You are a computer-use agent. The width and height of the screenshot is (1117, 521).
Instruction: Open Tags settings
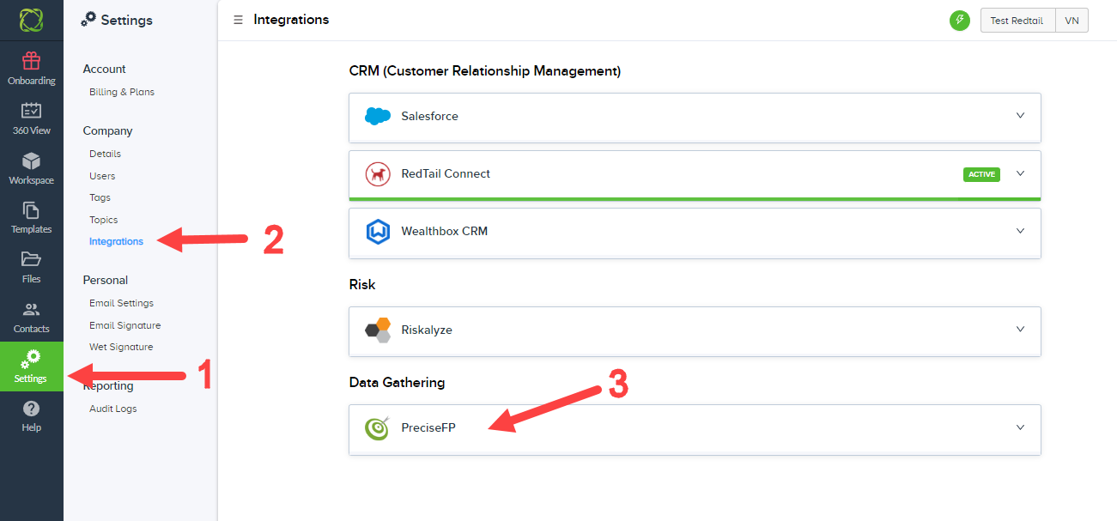[100, 197]
